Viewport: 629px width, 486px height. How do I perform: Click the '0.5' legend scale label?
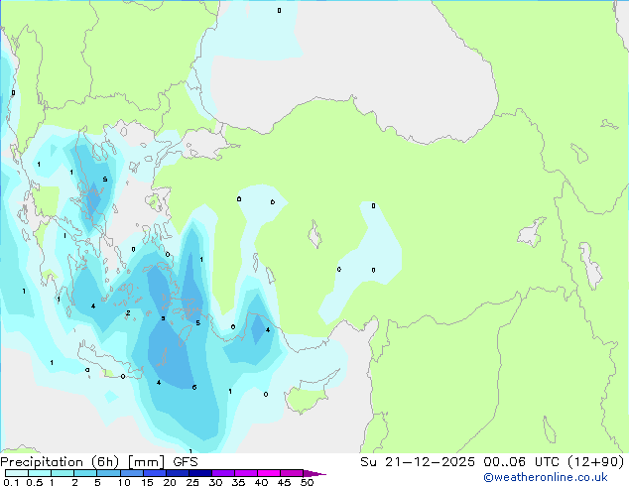[x=35, y=482]
